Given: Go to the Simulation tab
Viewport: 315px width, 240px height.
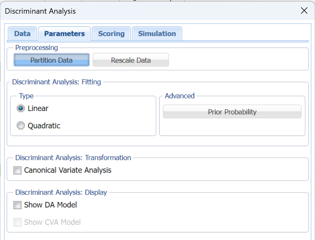Looking at the screenshot, I should coord(157,34).
